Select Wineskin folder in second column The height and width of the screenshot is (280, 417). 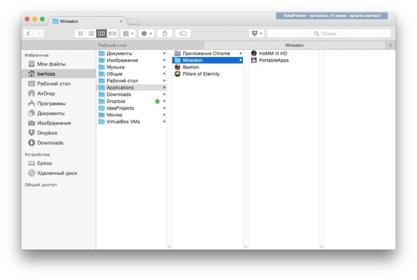[x=208, y=60]
